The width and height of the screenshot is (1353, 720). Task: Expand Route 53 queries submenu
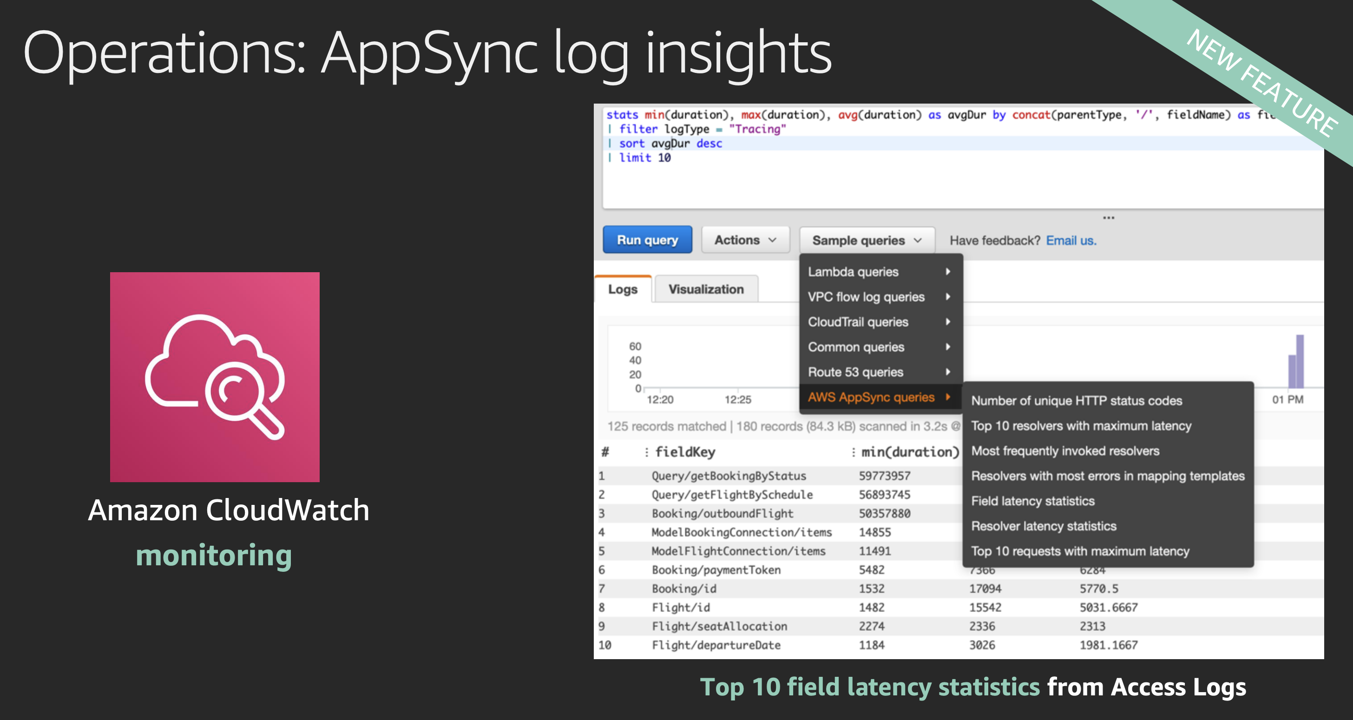pyautogui.click(x=880, y=373)
